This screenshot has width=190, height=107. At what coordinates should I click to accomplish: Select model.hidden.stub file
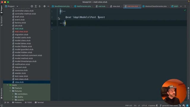[23, 52]
